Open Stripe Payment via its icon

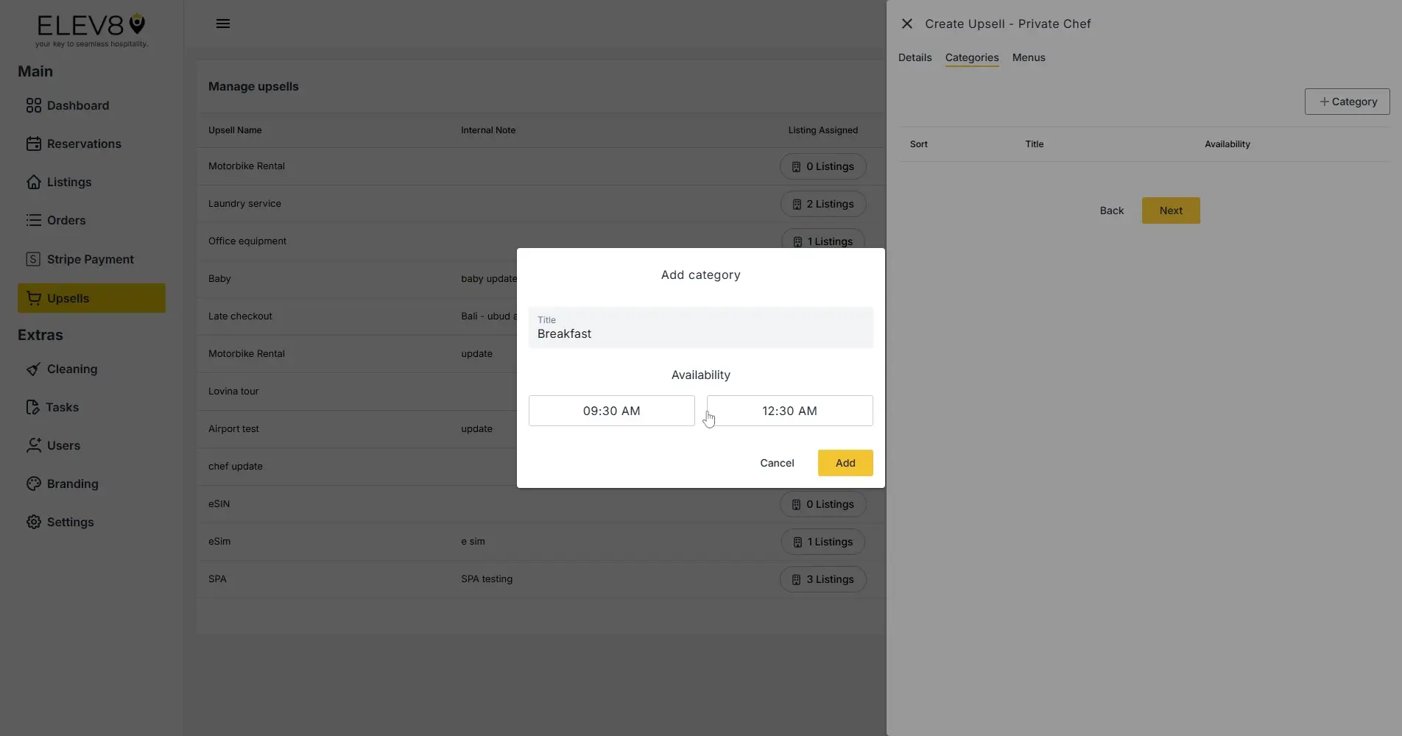click(33, 259)
